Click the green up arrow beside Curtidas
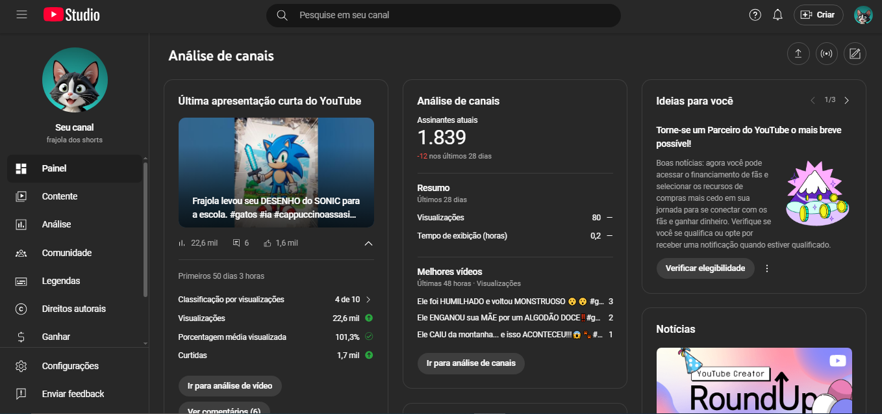Screen dimensions: 882x414 pos(369,356)
